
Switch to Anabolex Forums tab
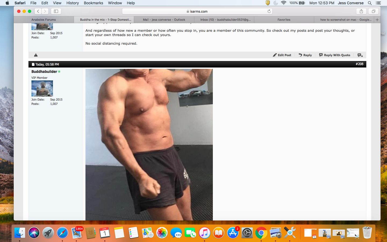tap(44, 20)
